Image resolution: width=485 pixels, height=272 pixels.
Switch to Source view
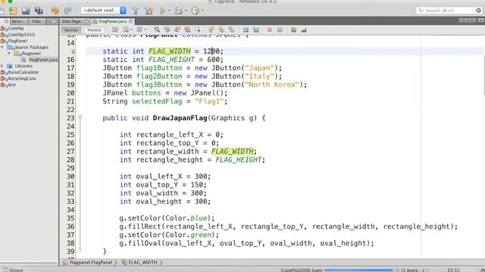[70, 30]
